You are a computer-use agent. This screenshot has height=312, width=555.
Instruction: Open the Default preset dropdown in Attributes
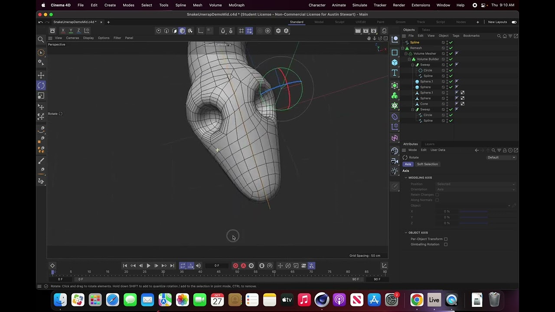[501, 157]
